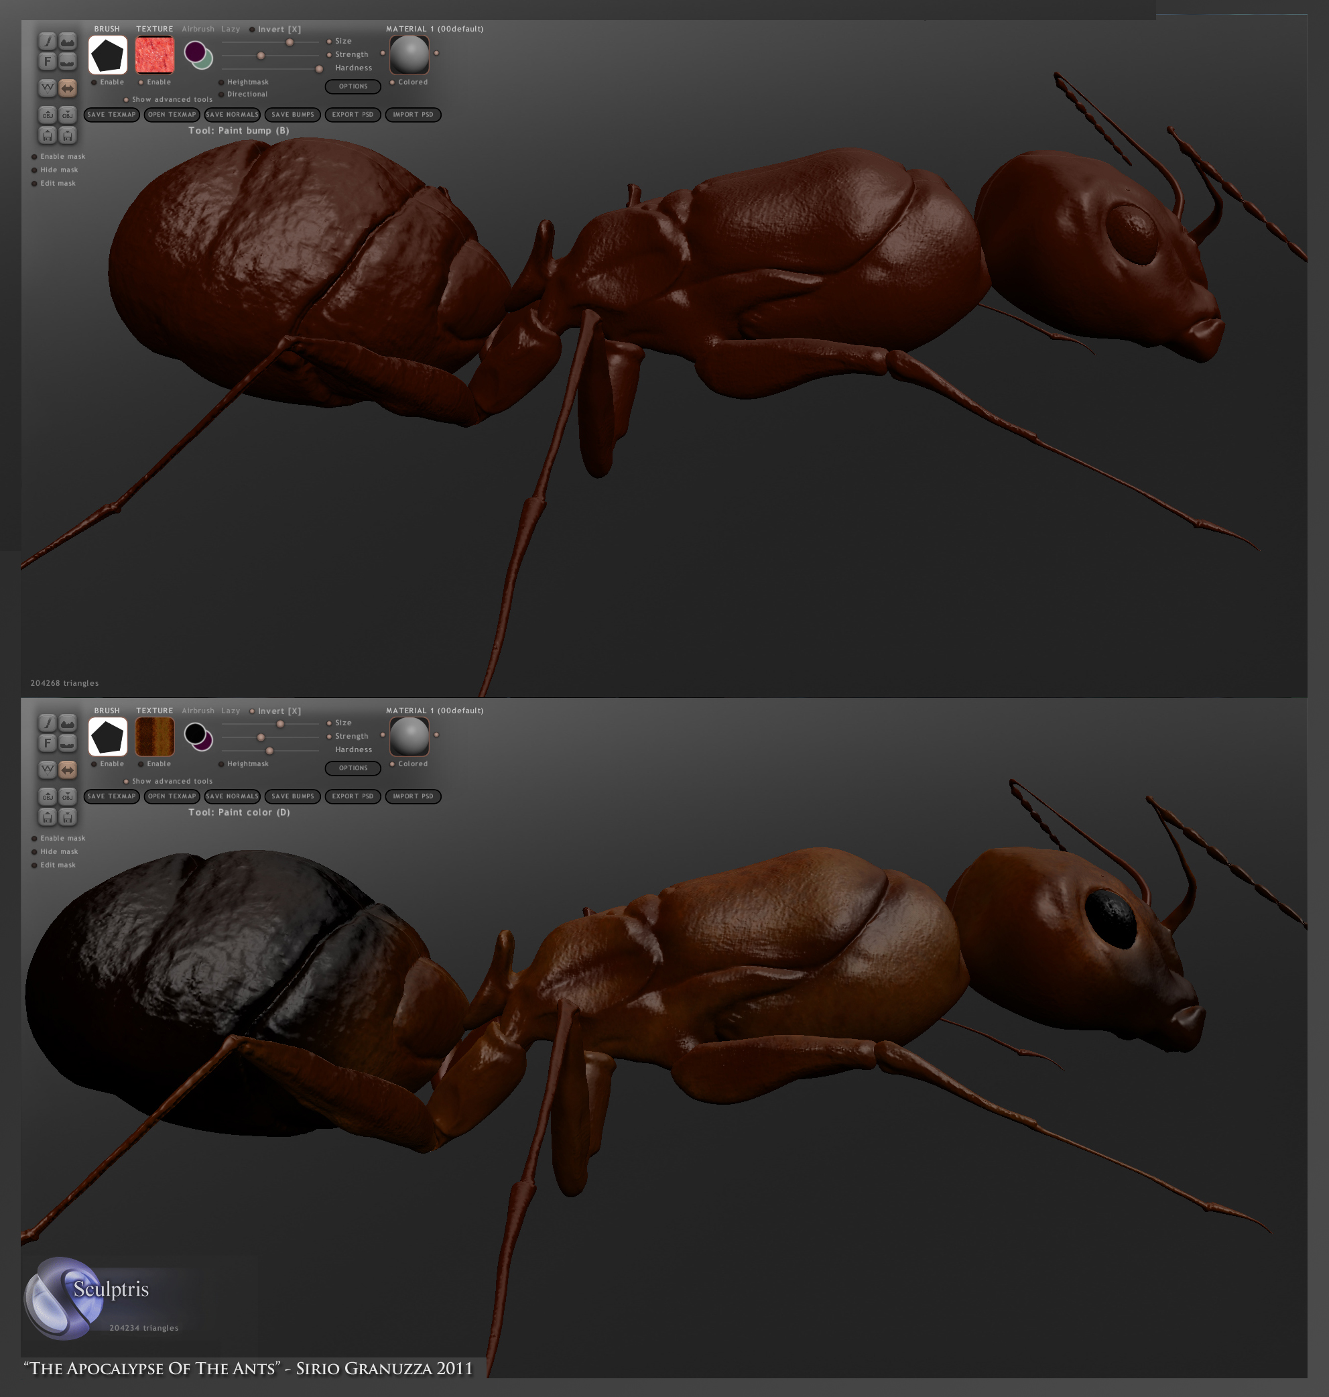Viewport: 1329px width, 1397px height.
Task: Click import OBJ icon in top panel
Action: click(x=47, y=115)
